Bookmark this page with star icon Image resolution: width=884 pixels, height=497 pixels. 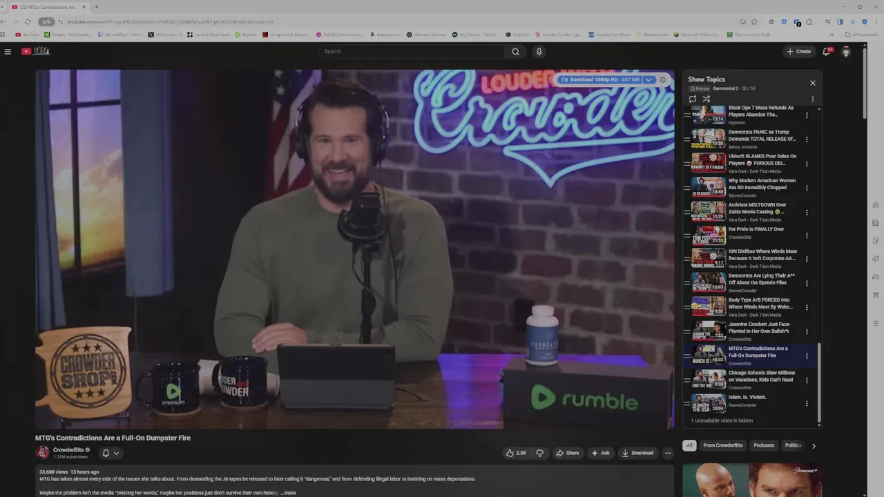point(754,21)
